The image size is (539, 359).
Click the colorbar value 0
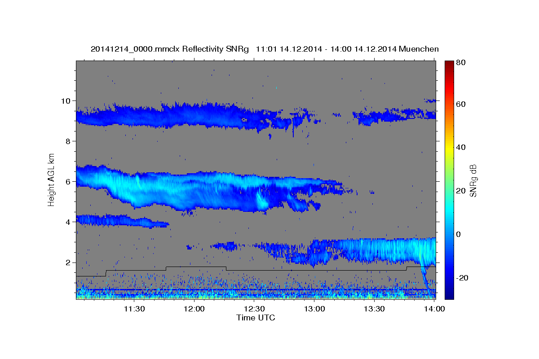(x=459, y=234)
